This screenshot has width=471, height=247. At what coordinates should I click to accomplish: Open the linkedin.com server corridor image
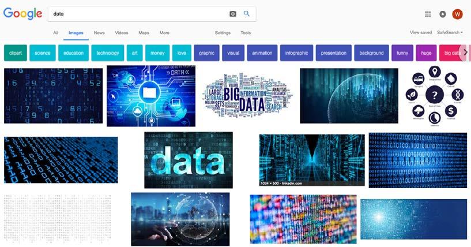tap(312, 160)
